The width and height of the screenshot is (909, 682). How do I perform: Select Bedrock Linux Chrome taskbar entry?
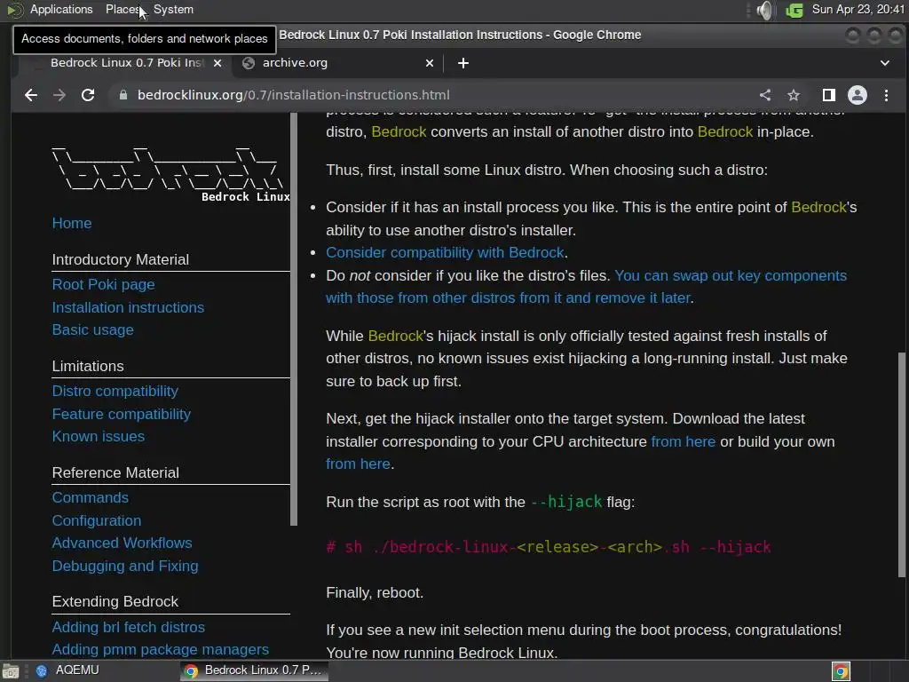[x=254, y=670]
